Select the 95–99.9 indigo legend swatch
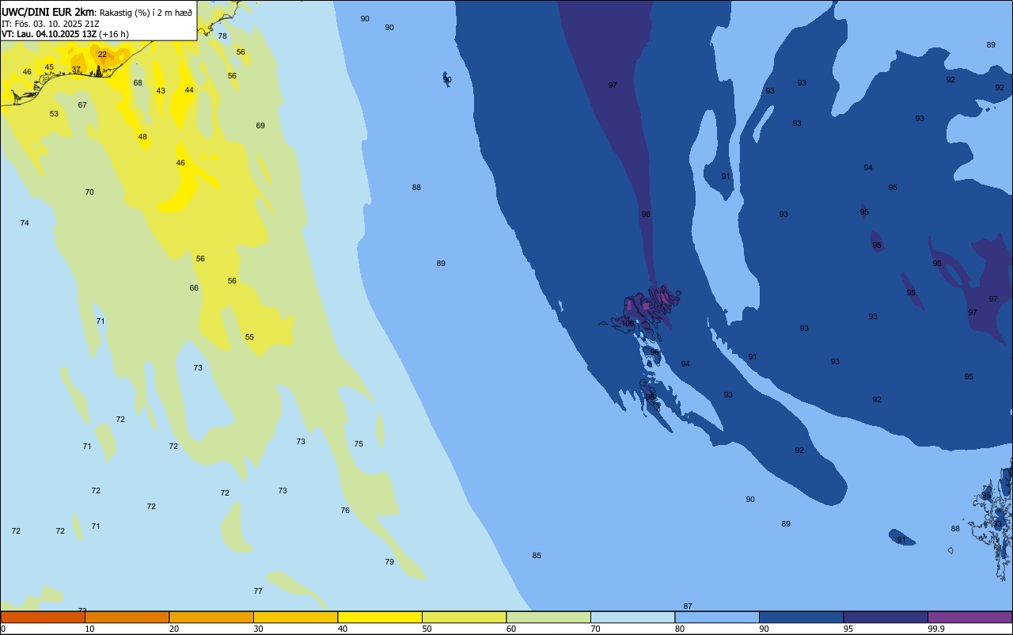1013x635 pixels. click(x=886, y=617)
